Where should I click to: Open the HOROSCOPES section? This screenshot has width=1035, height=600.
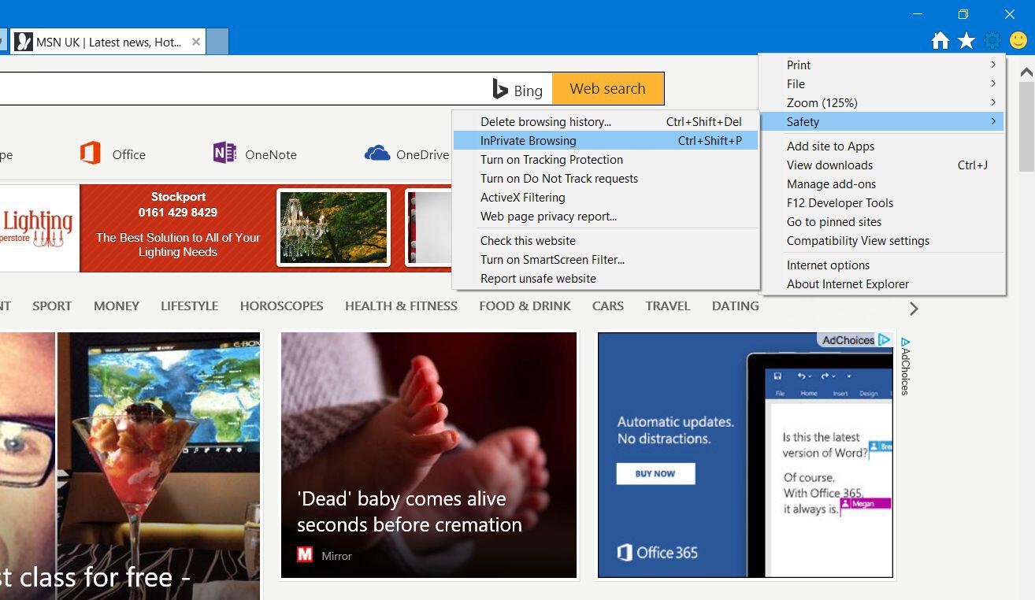(x=281, y=306)
